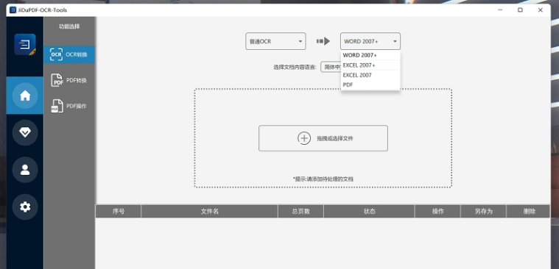The image size is (559, 269).
Task: Collapse the WORD 2007+ output format dropdown
Action: click(370, 41)
